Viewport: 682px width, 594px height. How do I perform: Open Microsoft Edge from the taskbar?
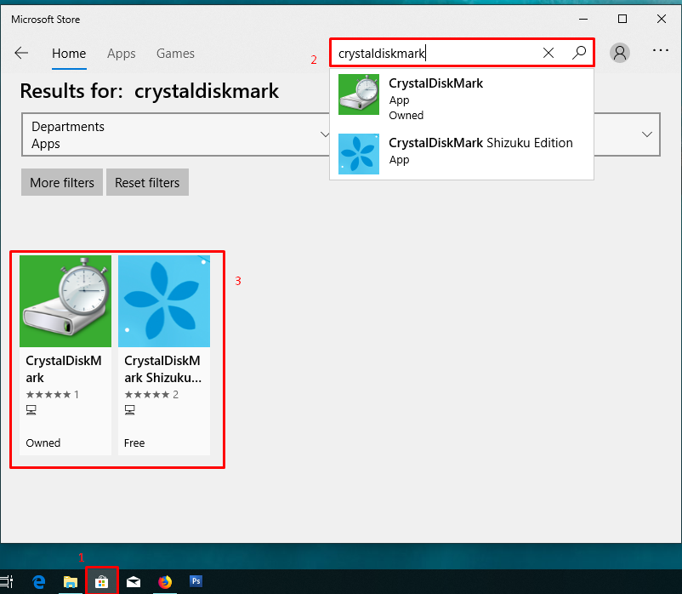[39, 581]
